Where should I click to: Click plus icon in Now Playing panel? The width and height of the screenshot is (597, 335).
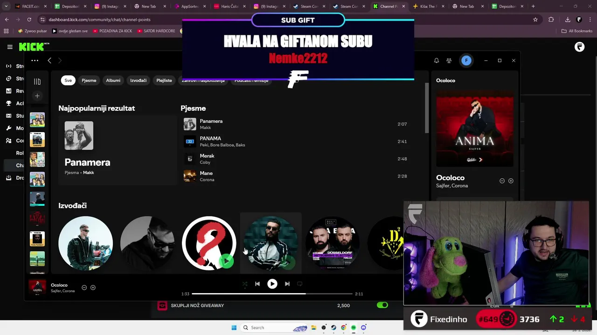click(x=511, y=181)
